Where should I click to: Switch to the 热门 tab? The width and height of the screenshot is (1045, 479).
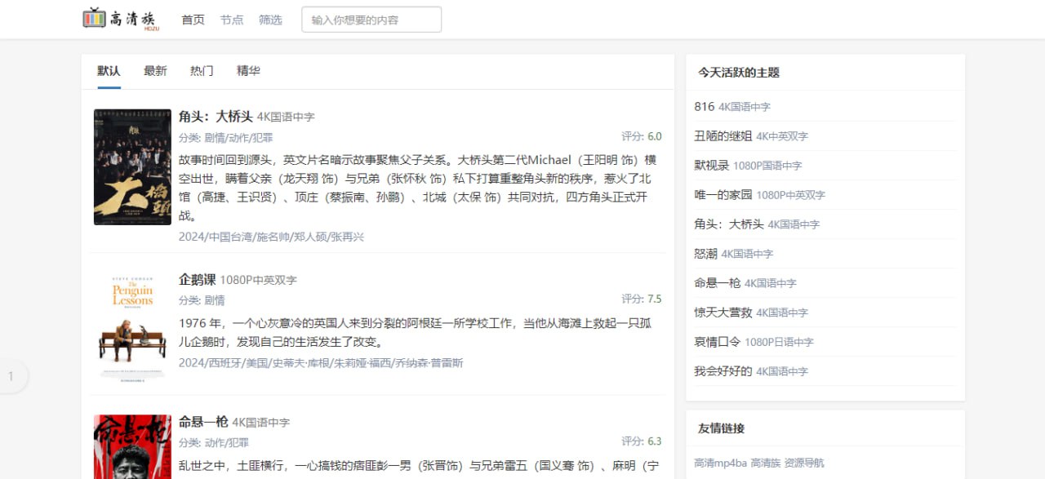tap(202, 71)
